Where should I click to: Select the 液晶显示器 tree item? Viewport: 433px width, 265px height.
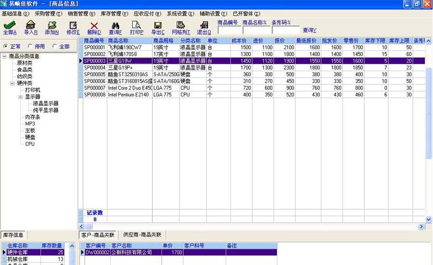tap(46, 103)
